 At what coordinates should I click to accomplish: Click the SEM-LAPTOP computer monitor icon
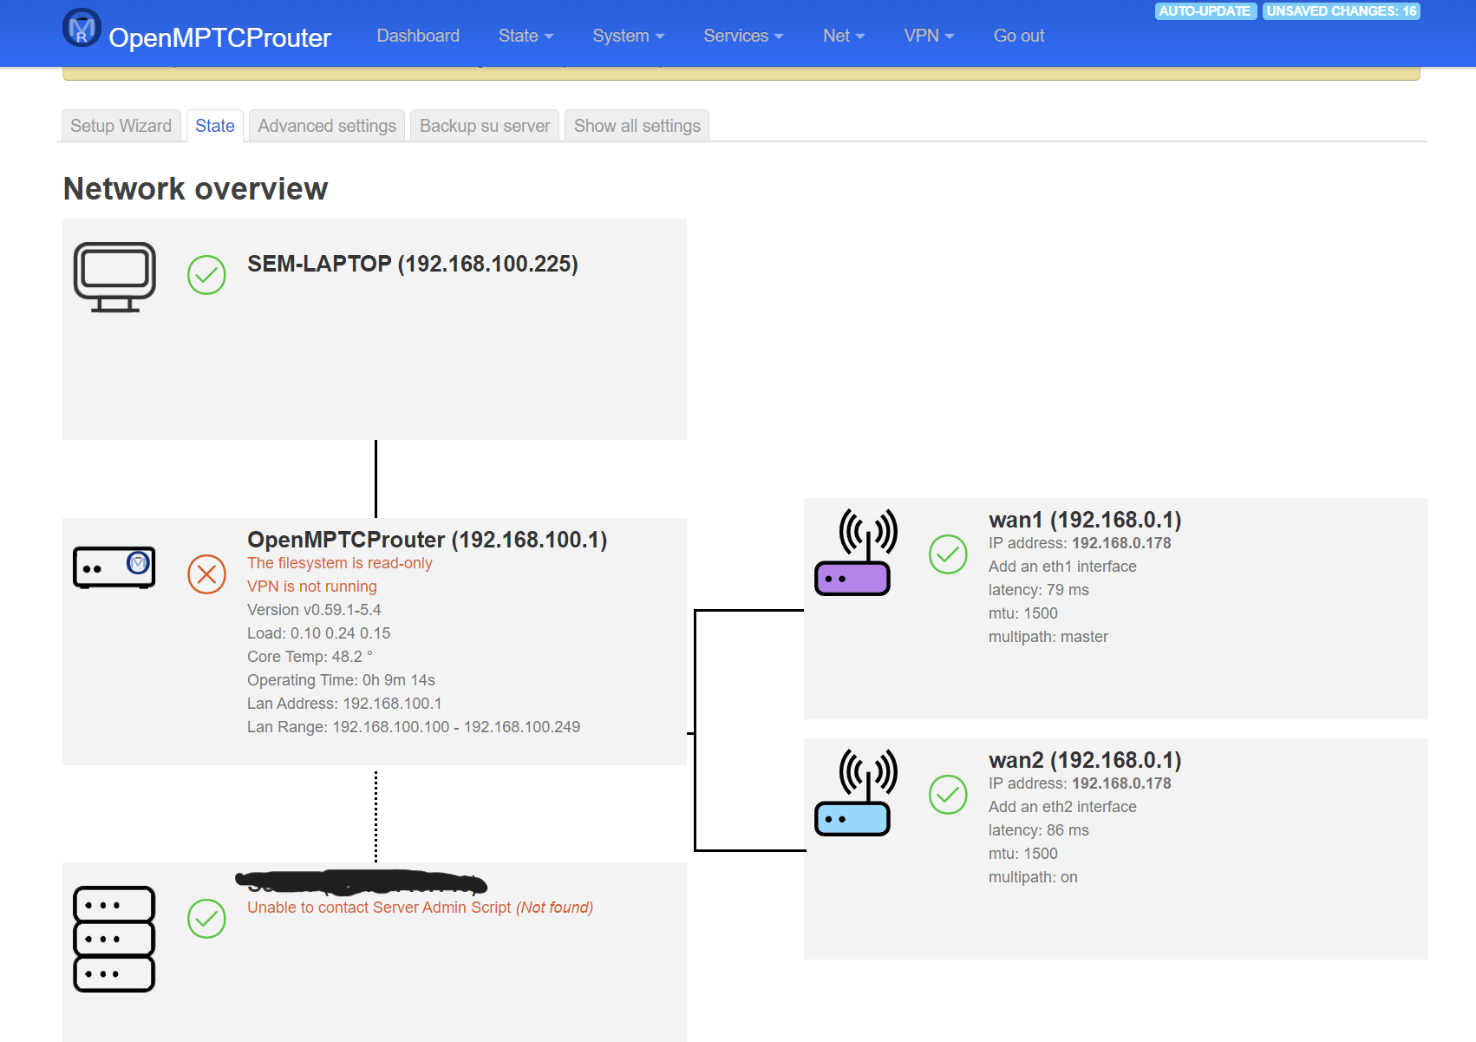coord(114,277)
